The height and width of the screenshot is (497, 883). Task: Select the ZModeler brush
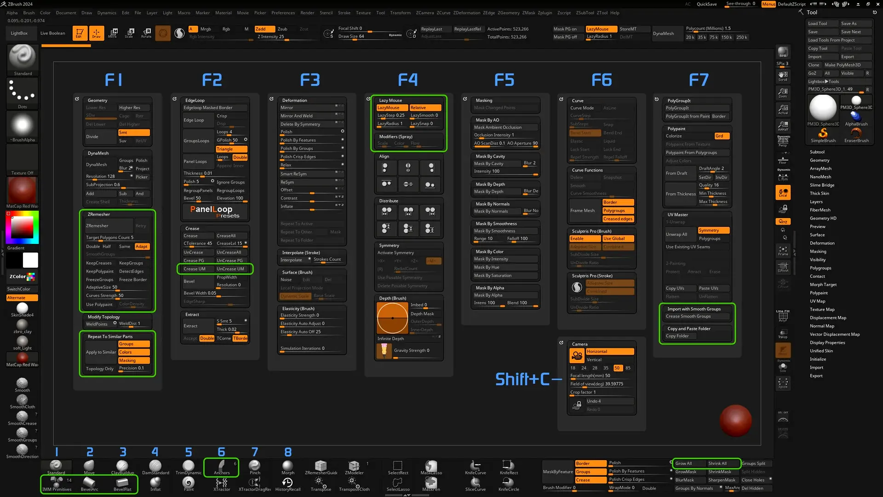[x=354, y=466]
